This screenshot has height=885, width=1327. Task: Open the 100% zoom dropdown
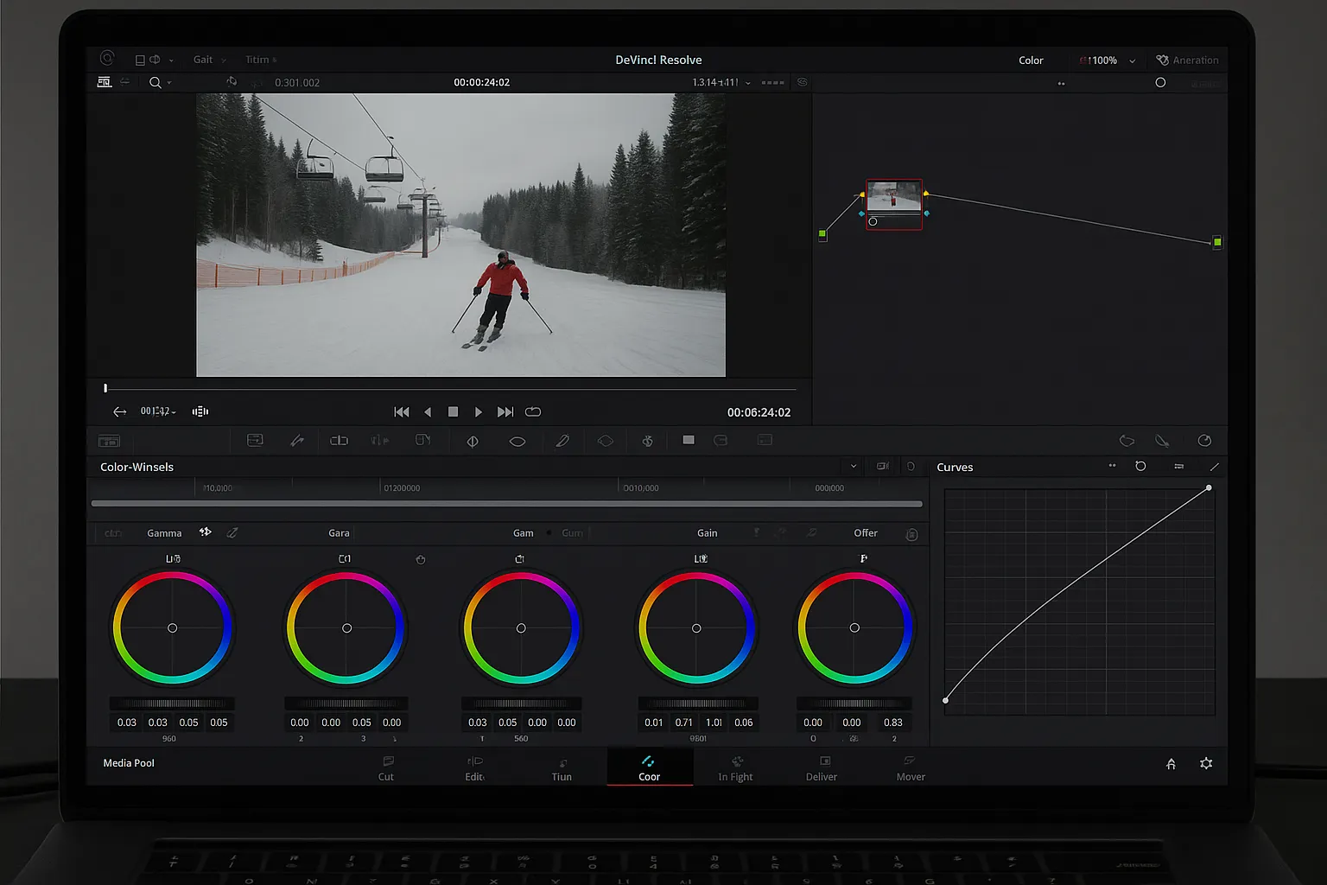pyautogui.click(x=1133, y=60)
